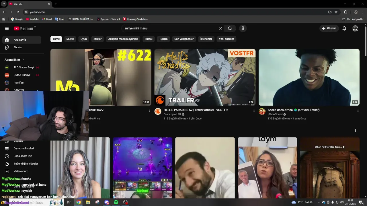Open Beğendiğim videolar in sidebar

[x=22, y=164]
